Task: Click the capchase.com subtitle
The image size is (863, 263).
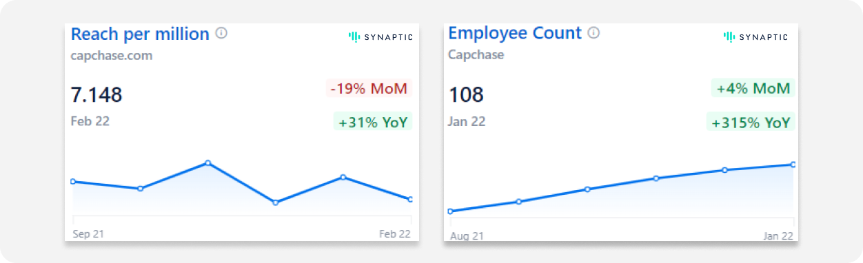Action: (x=112, y=56)
